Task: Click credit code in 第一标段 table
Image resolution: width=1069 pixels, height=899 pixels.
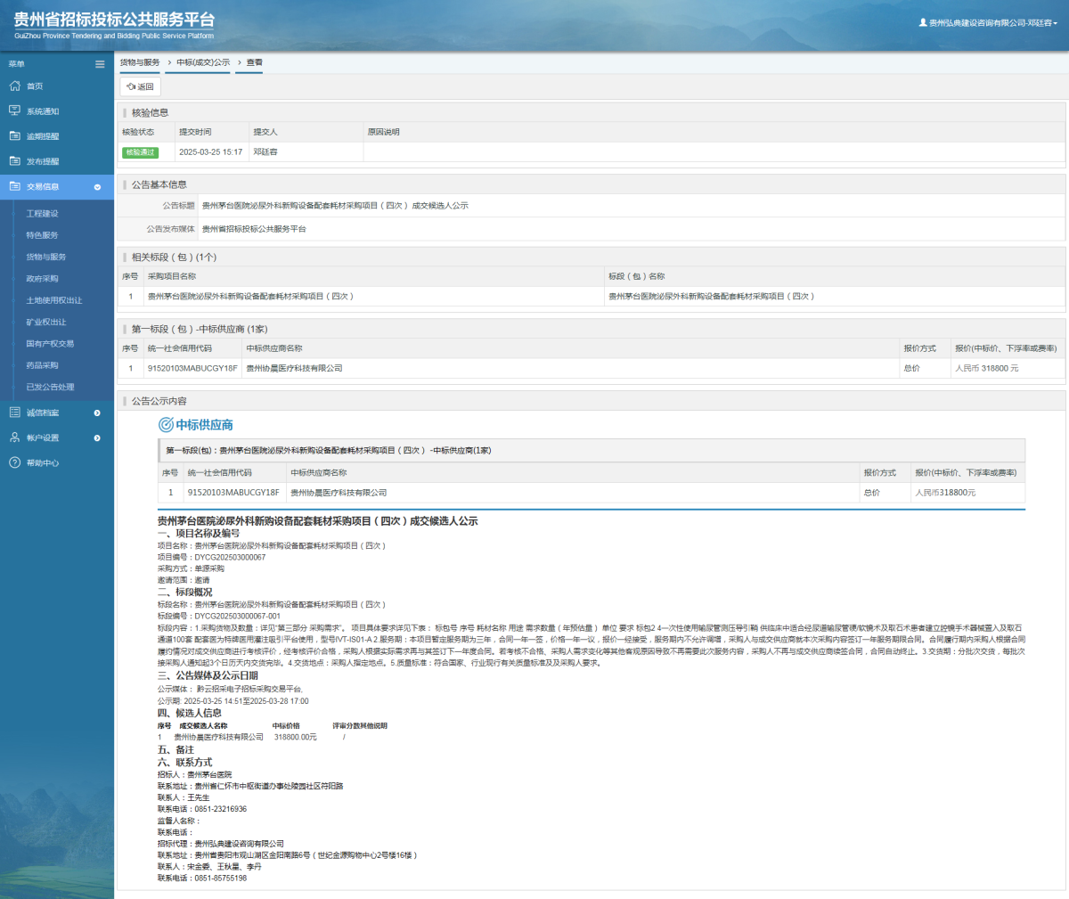Action: (x=192, y=368)
